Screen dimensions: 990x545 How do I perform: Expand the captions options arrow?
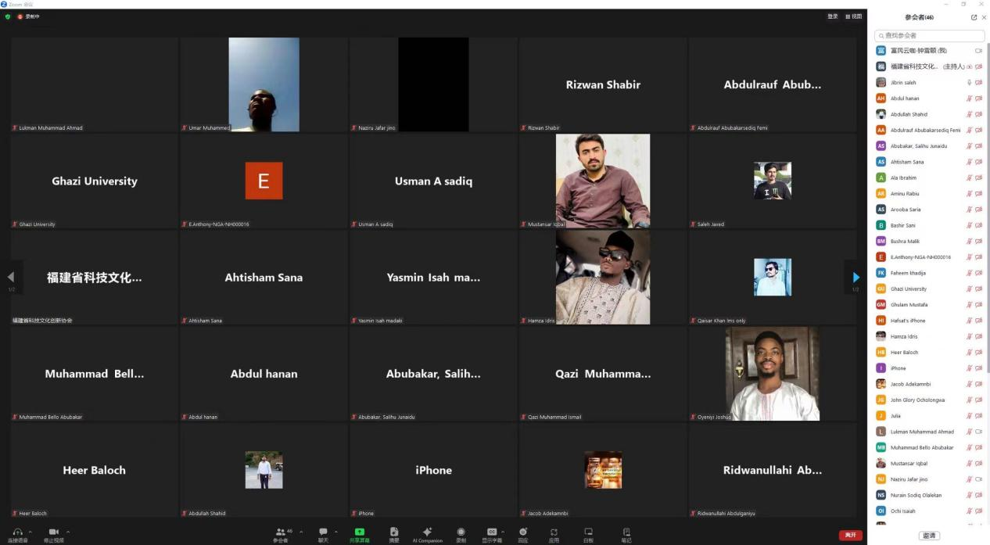coord(503,532)
